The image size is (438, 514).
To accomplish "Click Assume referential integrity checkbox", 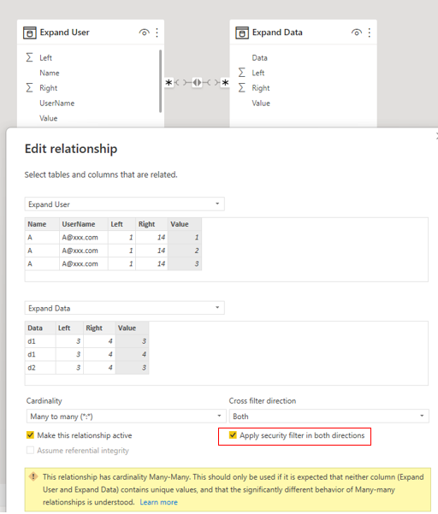I will pyautogui.click(x=30, y=451).
